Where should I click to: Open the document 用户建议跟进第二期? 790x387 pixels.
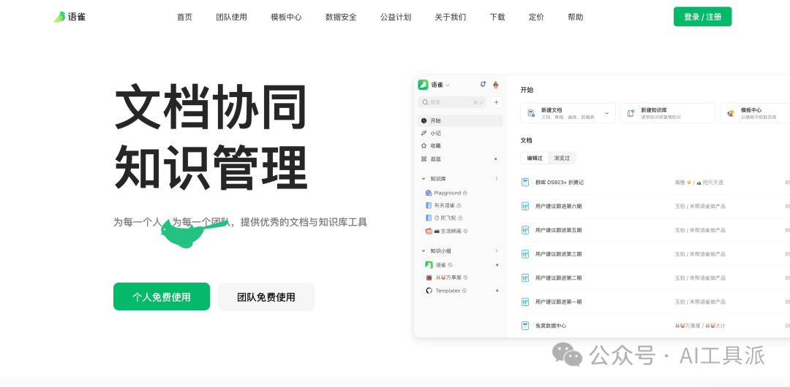point(558,277)
